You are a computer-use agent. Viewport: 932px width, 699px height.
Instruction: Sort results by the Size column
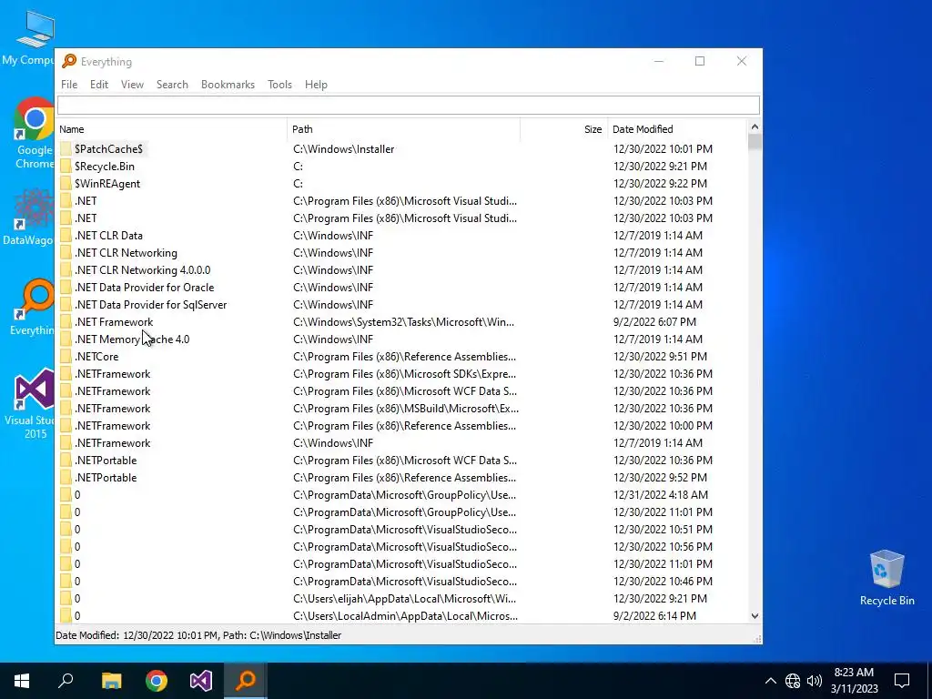pos(564,129)
